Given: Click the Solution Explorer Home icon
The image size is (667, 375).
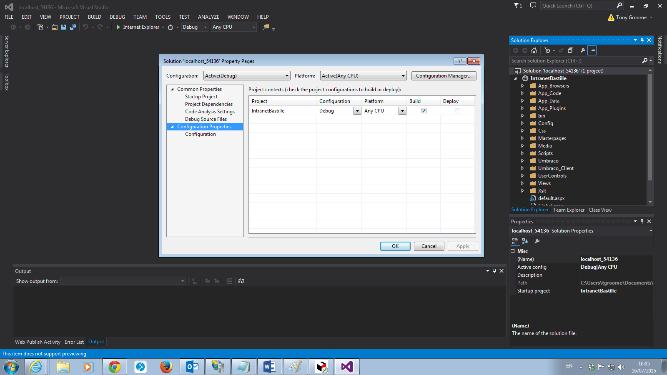Looking at the screenshot, I should point(534,50).
